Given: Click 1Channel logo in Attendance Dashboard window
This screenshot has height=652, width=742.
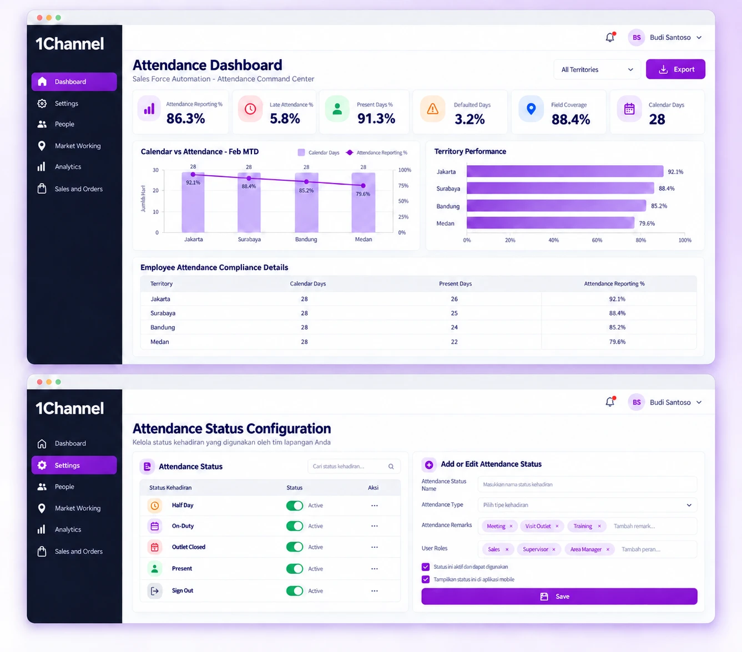Looking at the screenshot, I should pos(70,44).
